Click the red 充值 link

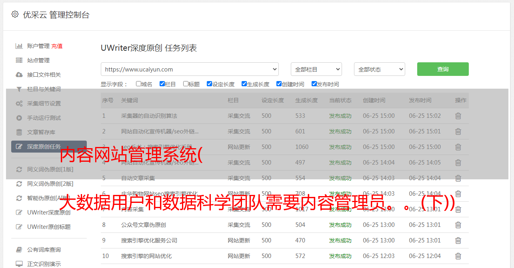point(57,46)
